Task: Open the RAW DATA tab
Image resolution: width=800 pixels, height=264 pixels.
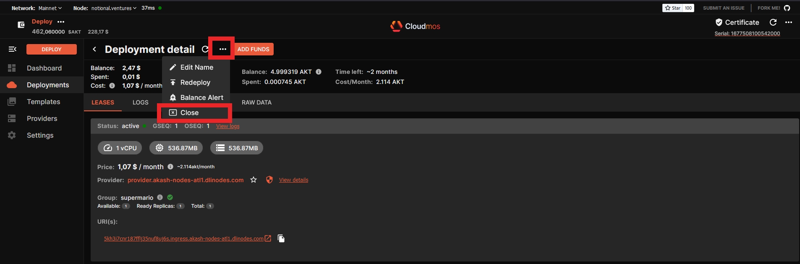Action: [256, 102]
